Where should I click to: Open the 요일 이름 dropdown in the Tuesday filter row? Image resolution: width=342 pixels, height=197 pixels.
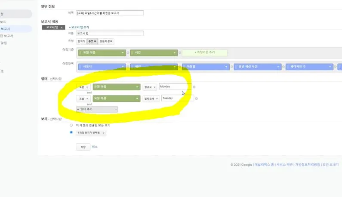click(117, 98)
